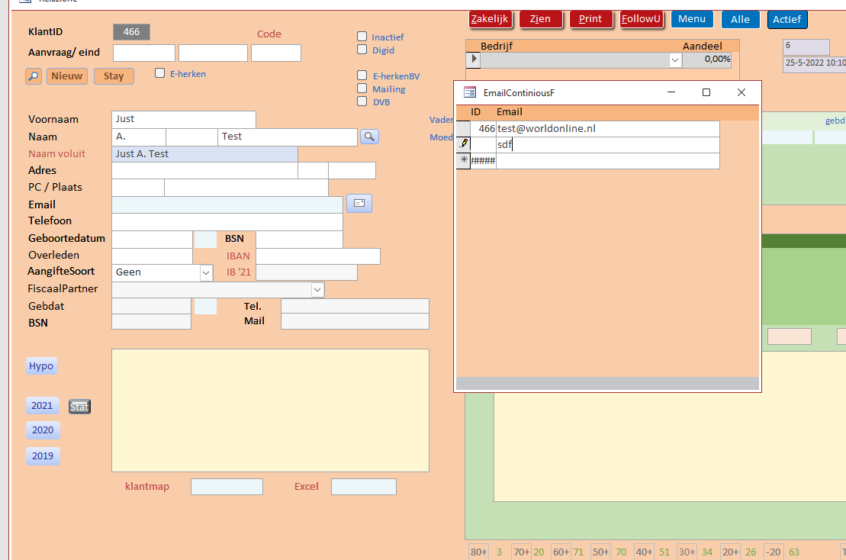Focus the Email input field
846x560 pixels.
[227, 204]
